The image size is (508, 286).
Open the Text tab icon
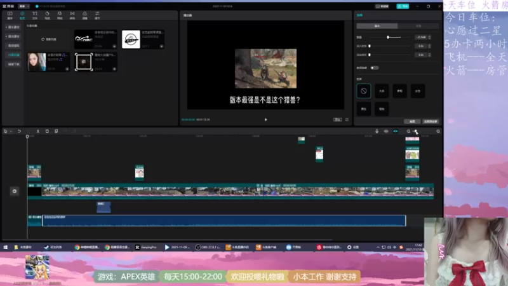(35, 15)
